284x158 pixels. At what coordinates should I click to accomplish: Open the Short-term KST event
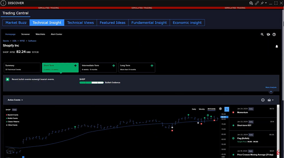253,124
